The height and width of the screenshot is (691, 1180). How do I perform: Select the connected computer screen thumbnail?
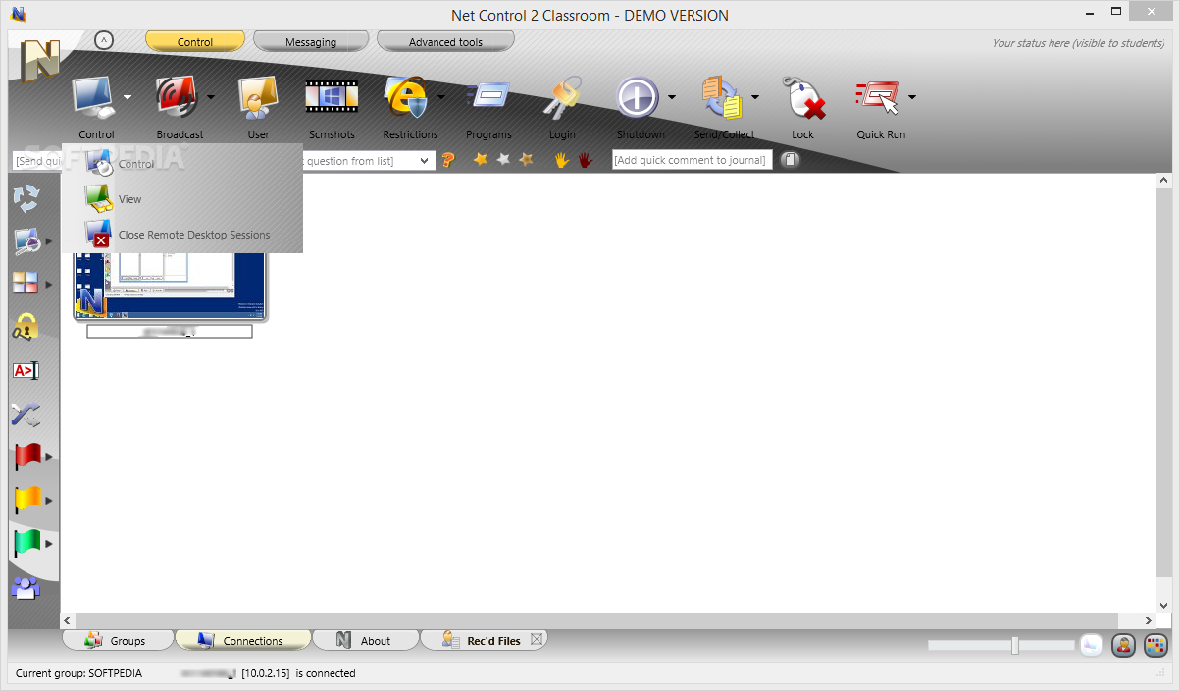pos(170,285)
